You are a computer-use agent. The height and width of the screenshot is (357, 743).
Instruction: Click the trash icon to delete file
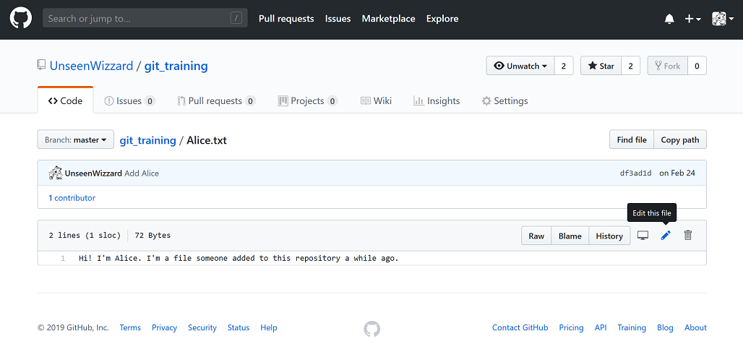tap(688, 236)
